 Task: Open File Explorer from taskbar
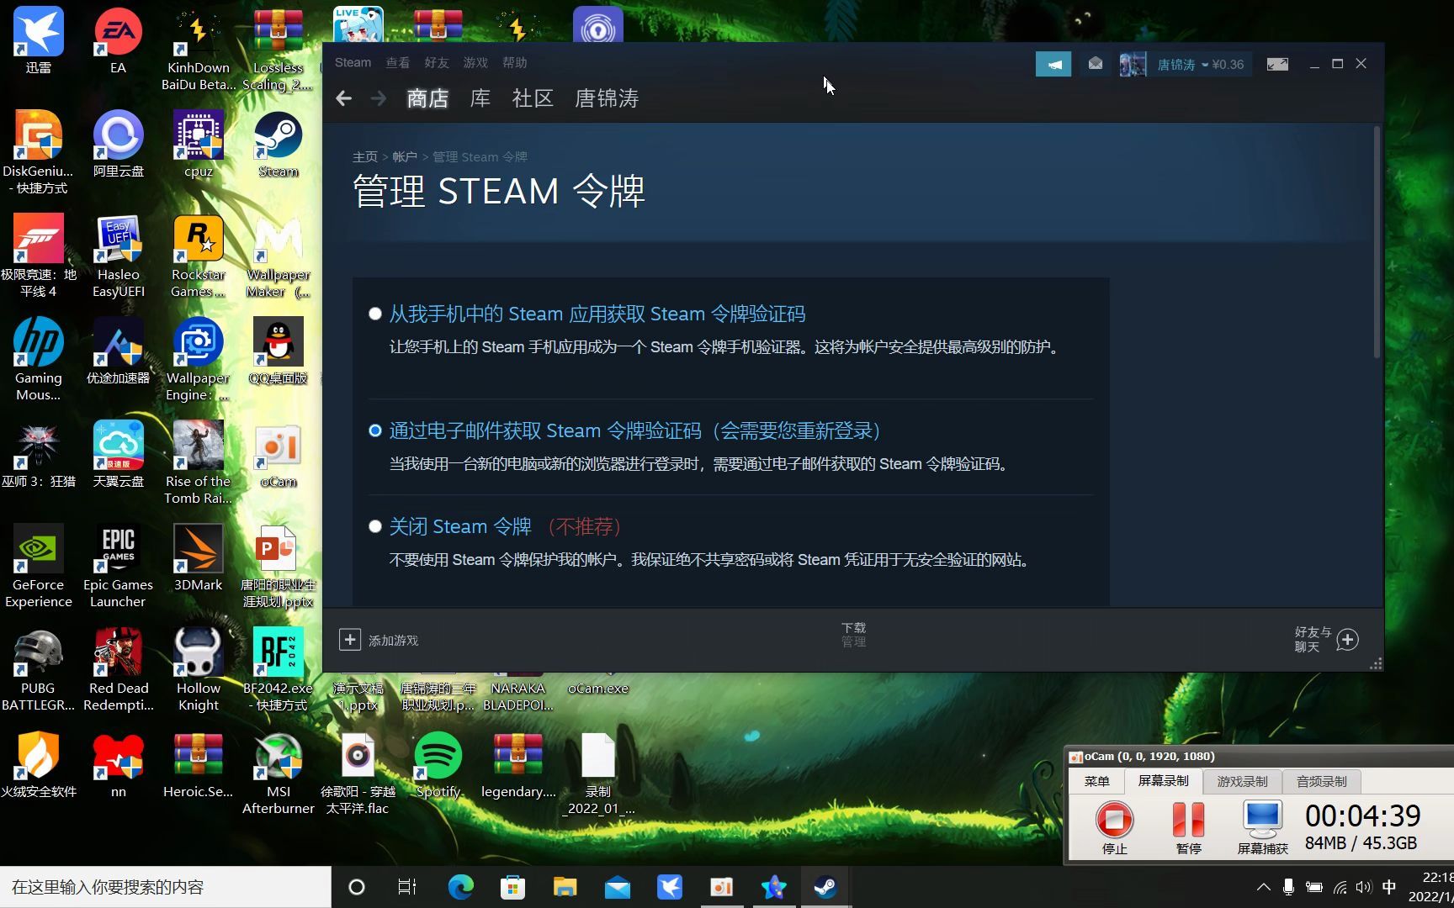(565, 887)
